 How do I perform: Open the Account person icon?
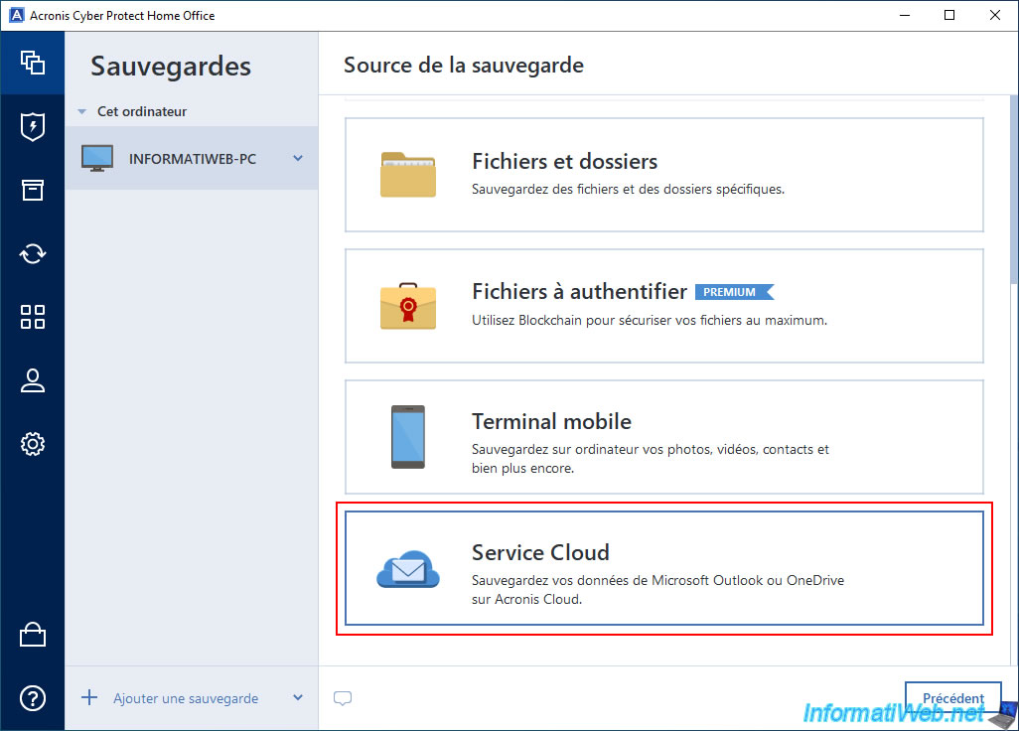pos(33,380)
